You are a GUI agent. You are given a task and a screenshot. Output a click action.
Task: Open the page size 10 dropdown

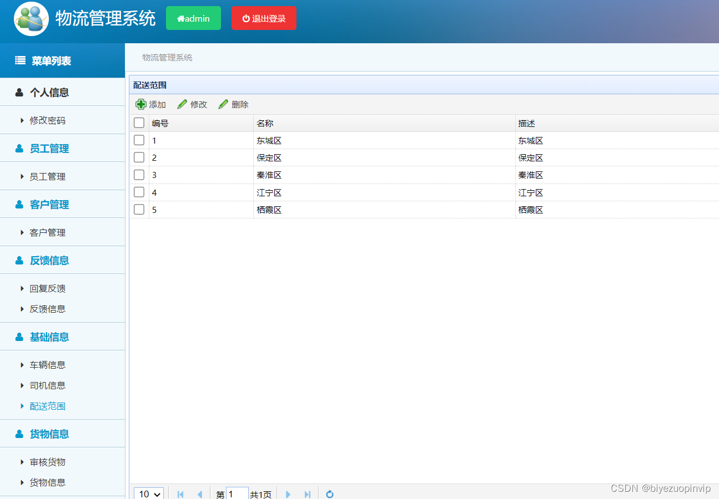coord(149,494)
